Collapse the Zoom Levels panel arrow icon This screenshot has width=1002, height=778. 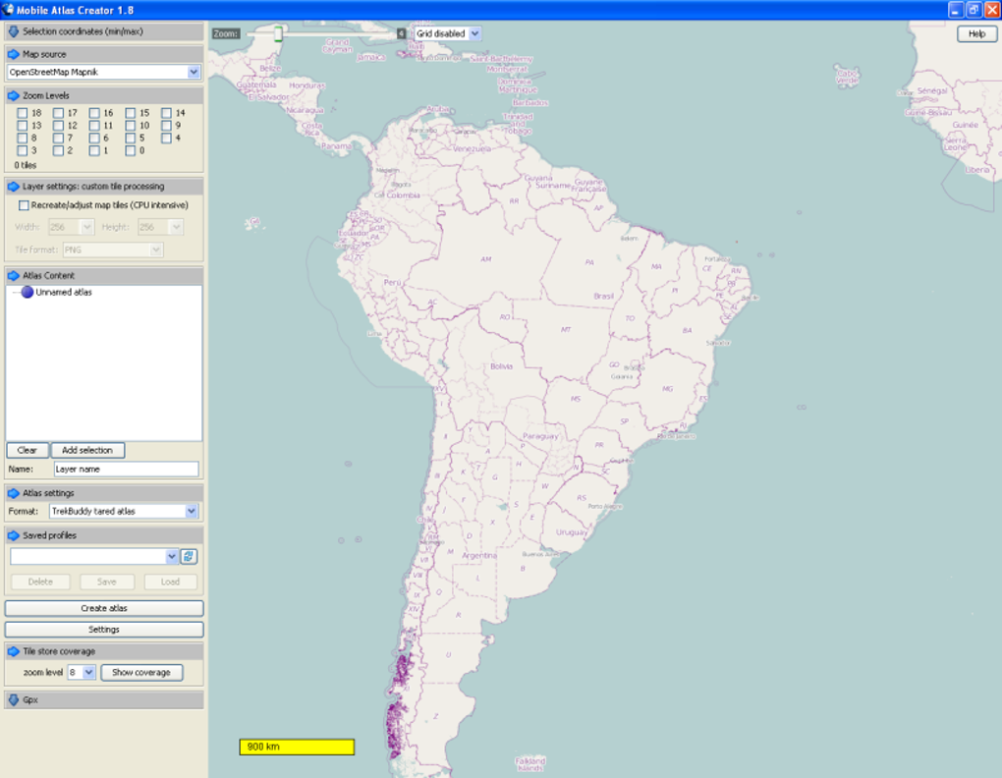point(14,96)
